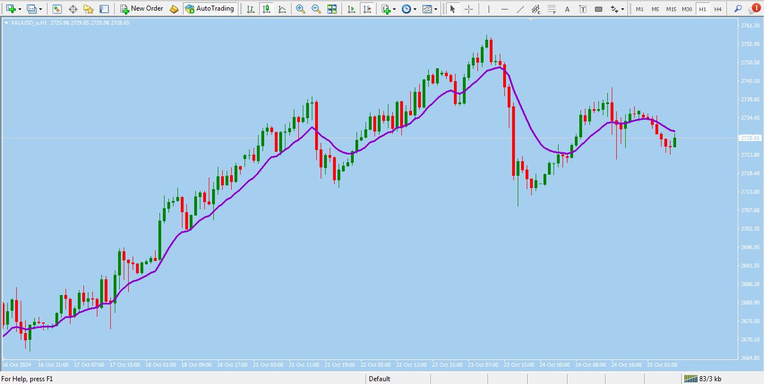This screenshot has width=764, height=384.
Task: Toggle the Terminal panel icon
Action: click(x=104, y=9)
